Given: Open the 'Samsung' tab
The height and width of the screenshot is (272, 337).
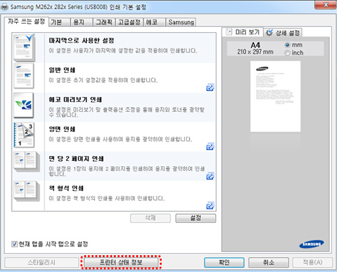Looking at the screenshot, I should (x=181, y=22).
